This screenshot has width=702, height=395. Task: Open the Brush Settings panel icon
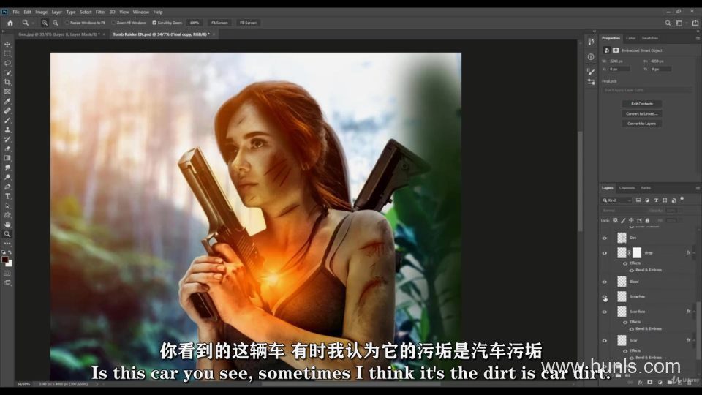click(x=591, y=72)
